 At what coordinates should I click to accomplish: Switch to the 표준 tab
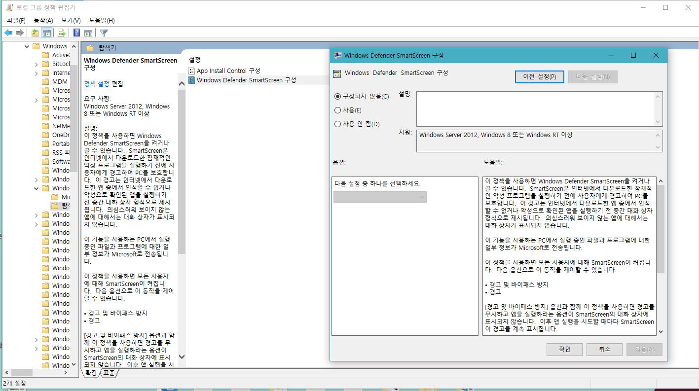[x=109, y=373]
